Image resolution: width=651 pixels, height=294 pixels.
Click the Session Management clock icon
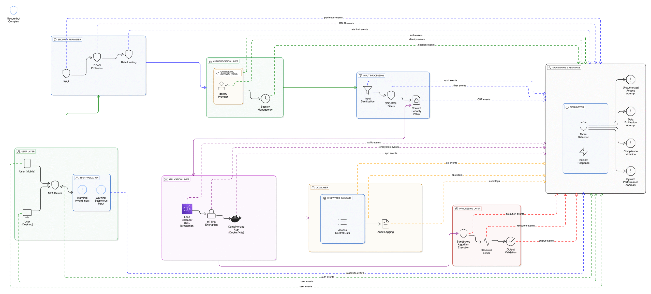265,99
